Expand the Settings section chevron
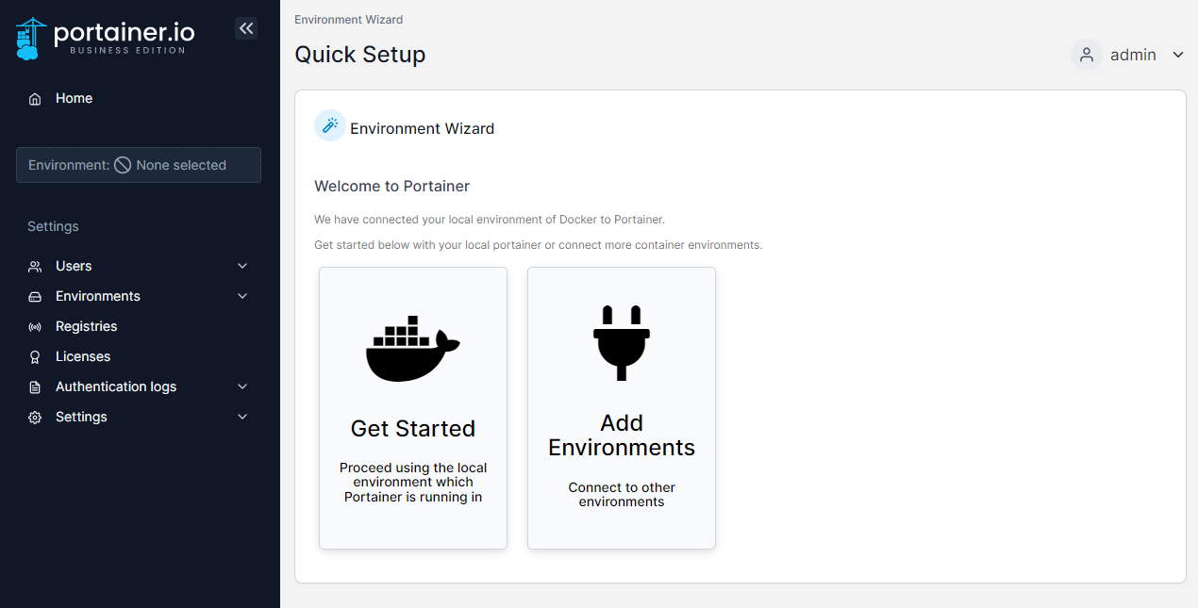Screen dimensions: 1198x608 tap(242, 417)
